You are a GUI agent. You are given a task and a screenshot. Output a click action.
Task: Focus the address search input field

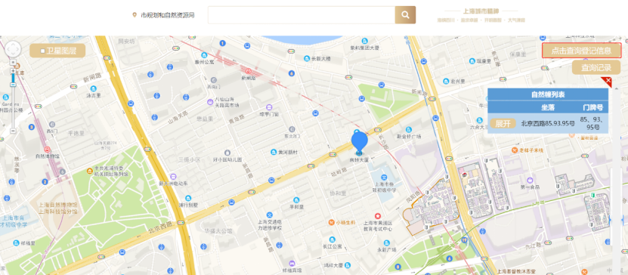point(302,15)
